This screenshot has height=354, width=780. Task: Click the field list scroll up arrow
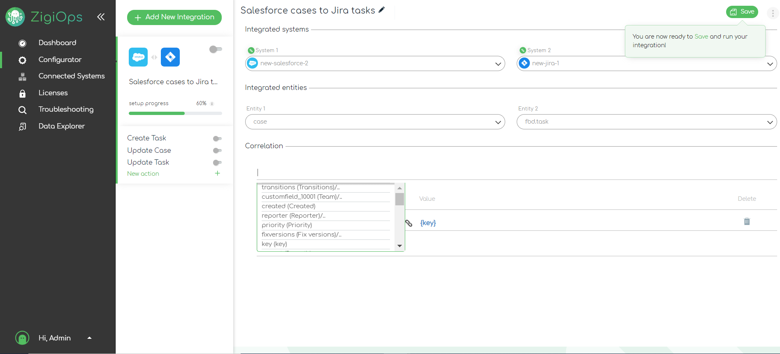tap(399, 188)
